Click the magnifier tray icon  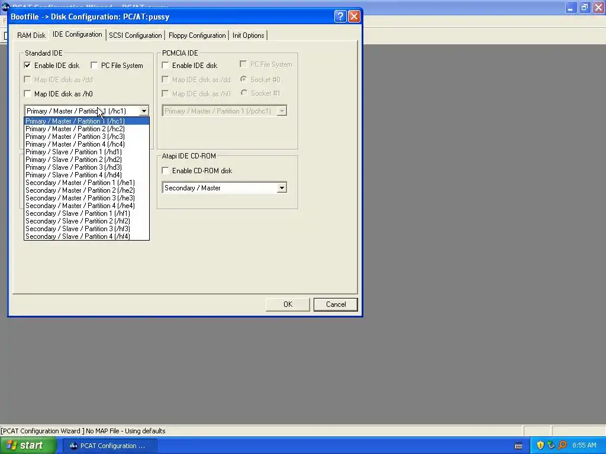pos(562,446)
